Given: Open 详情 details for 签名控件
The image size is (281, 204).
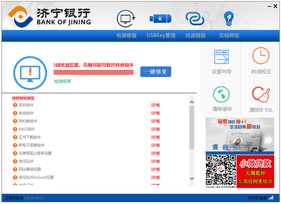Looking at the screenshot, I should pyautogui.click(x=155, y=105).
